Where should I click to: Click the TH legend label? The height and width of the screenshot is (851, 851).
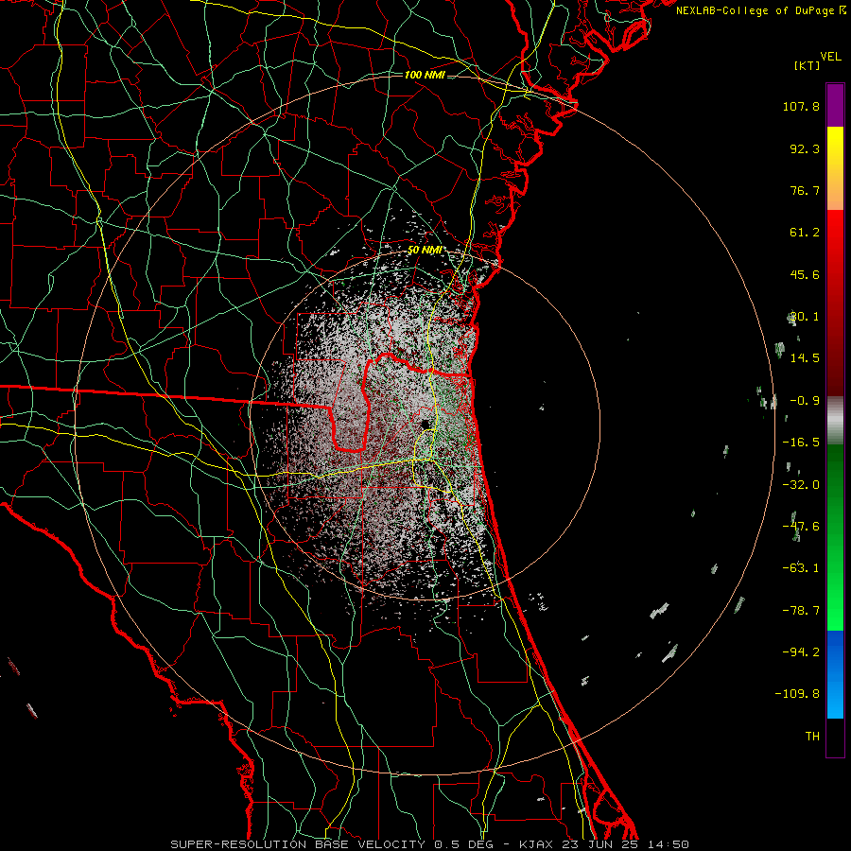(812, 736)
